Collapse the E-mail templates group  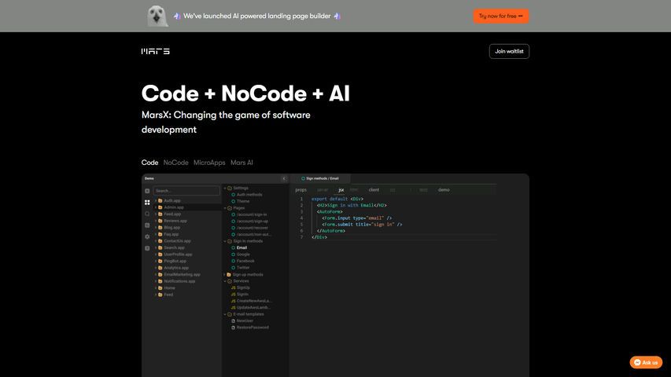coord(225,314)
